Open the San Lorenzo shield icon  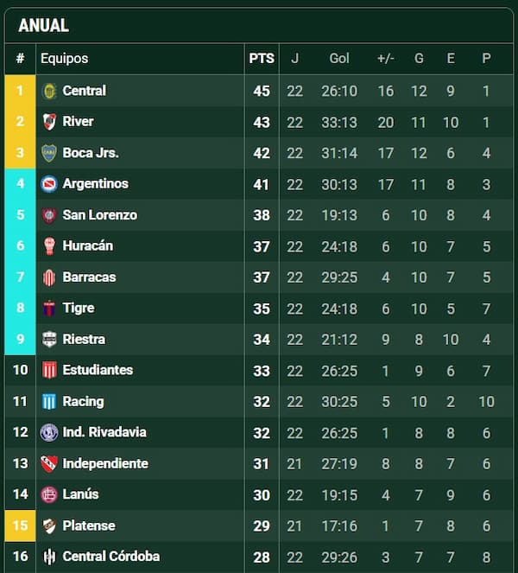pos(49,215)
